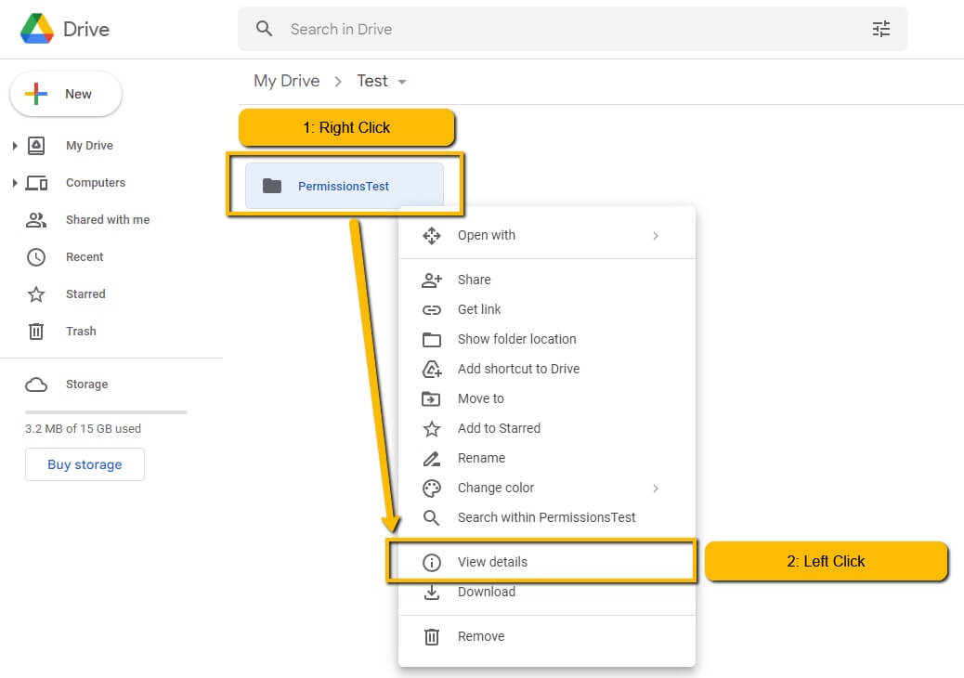Open the Test folder dropdown arrow
Viewport: 964px width, 678px height.
coord(402,82)
